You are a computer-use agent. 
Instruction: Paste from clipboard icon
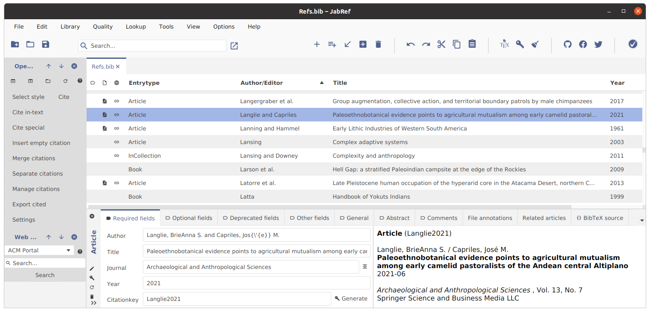pos(472,44)
